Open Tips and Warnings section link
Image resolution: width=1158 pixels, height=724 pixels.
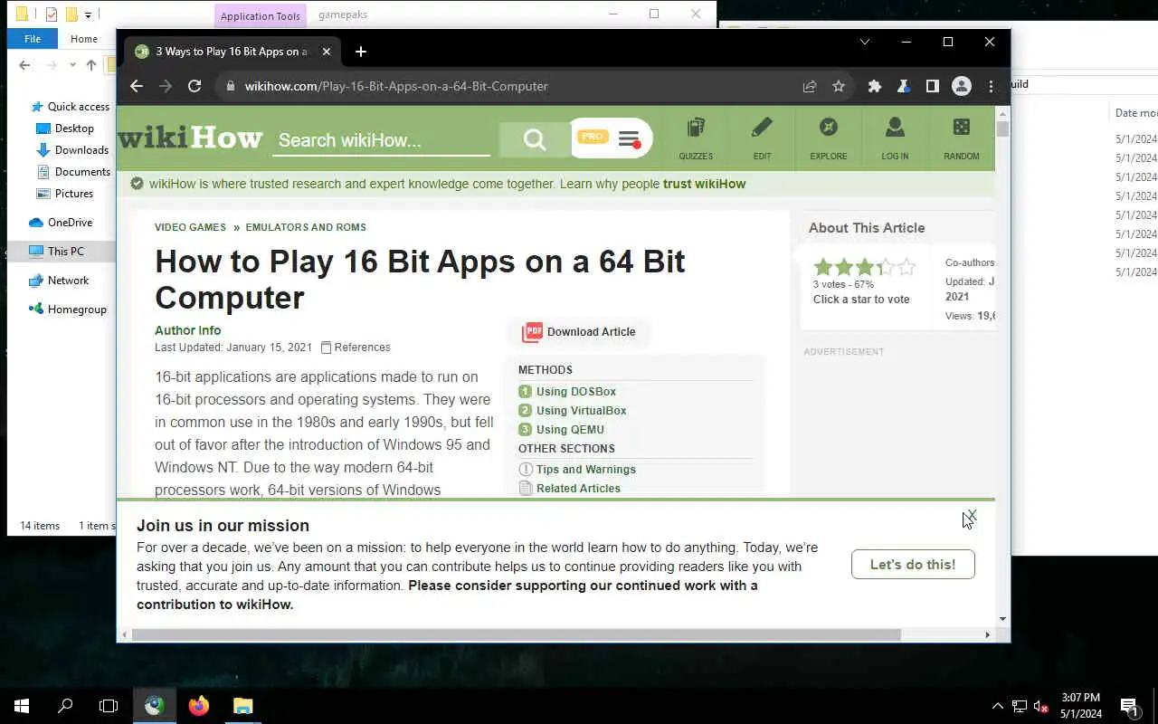pyautogui.click(x=585, y=469)
